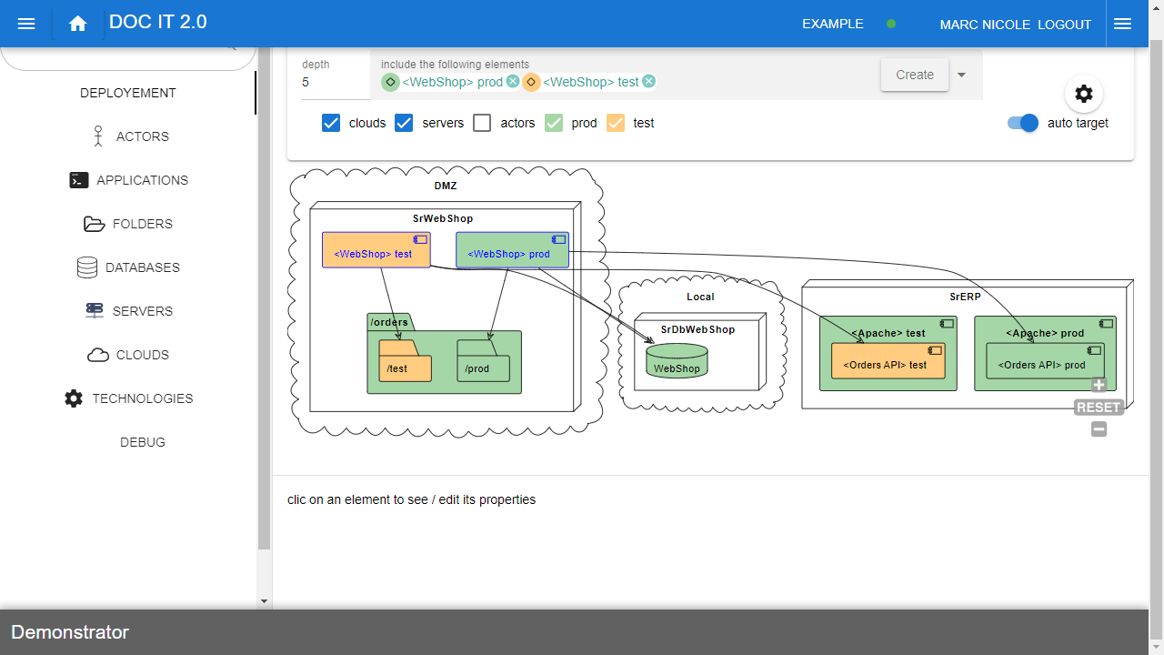Remove the WebShop test chip
The image size is (1164, 655).
click(x=648, y=82)
